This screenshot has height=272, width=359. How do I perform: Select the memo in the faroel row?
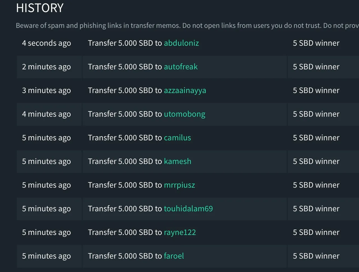coord(316,256)
